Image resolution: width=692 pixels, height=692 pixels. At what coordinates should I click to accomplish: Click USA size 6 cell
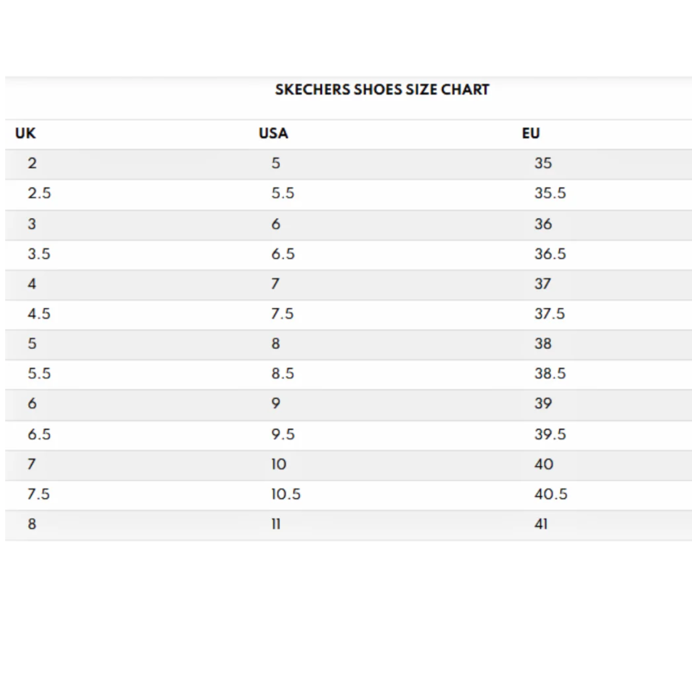[x=276, y=224]
